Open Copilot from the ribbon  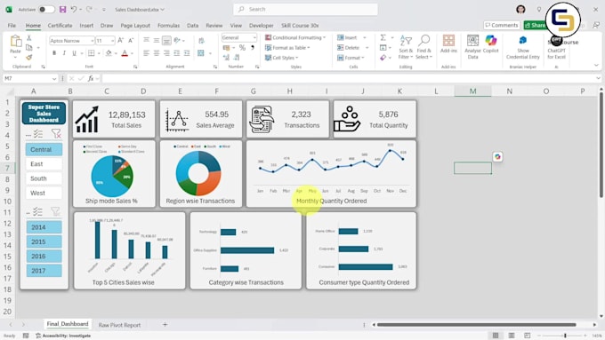coord(491,43)
